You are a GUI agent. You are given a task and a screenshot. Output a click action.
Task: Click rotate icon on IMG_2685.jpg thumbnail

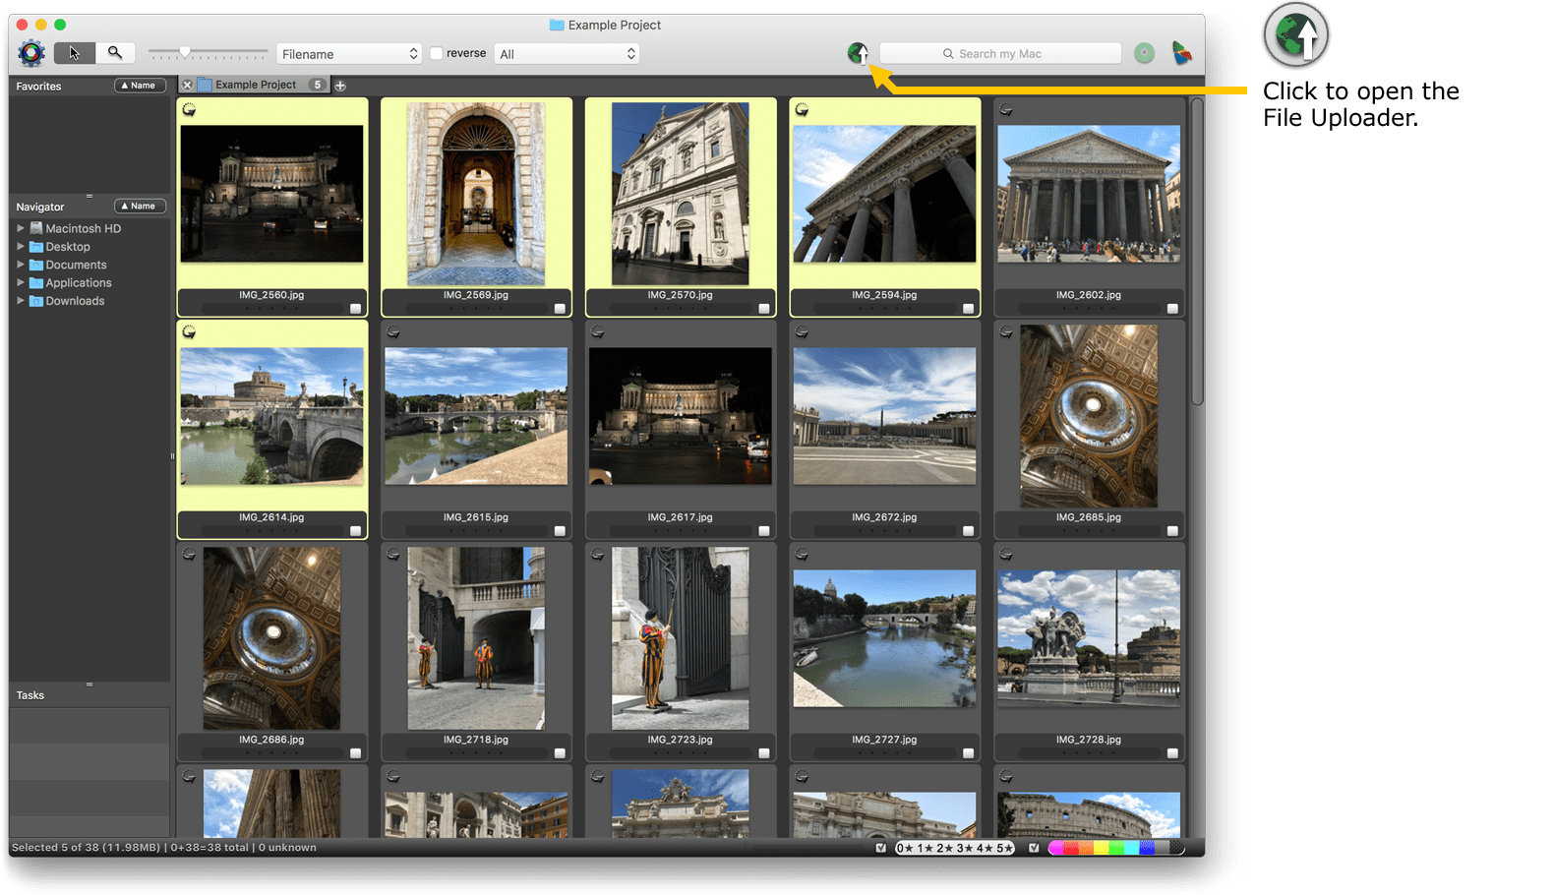pyautogui.click(x=1006, y=332)
